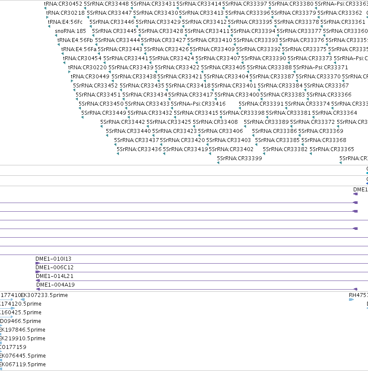Click the 5SrRNA:CR33367 feature
The image size is (368, 371).
pos(326,85)
